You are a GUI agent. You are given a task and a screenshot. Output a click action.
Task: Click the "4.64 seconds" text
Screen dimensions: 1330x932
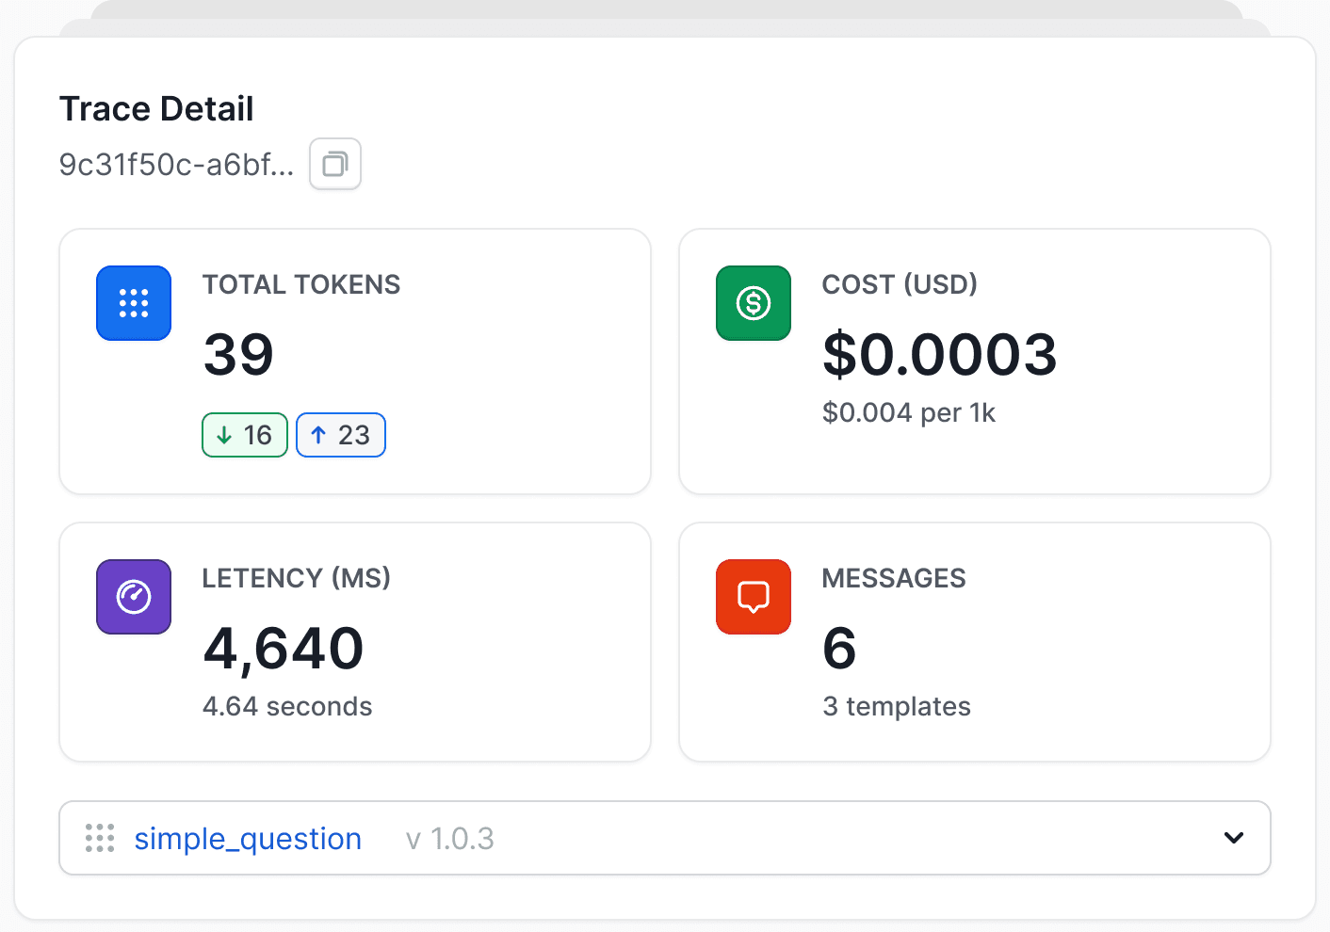click(287, 706)
